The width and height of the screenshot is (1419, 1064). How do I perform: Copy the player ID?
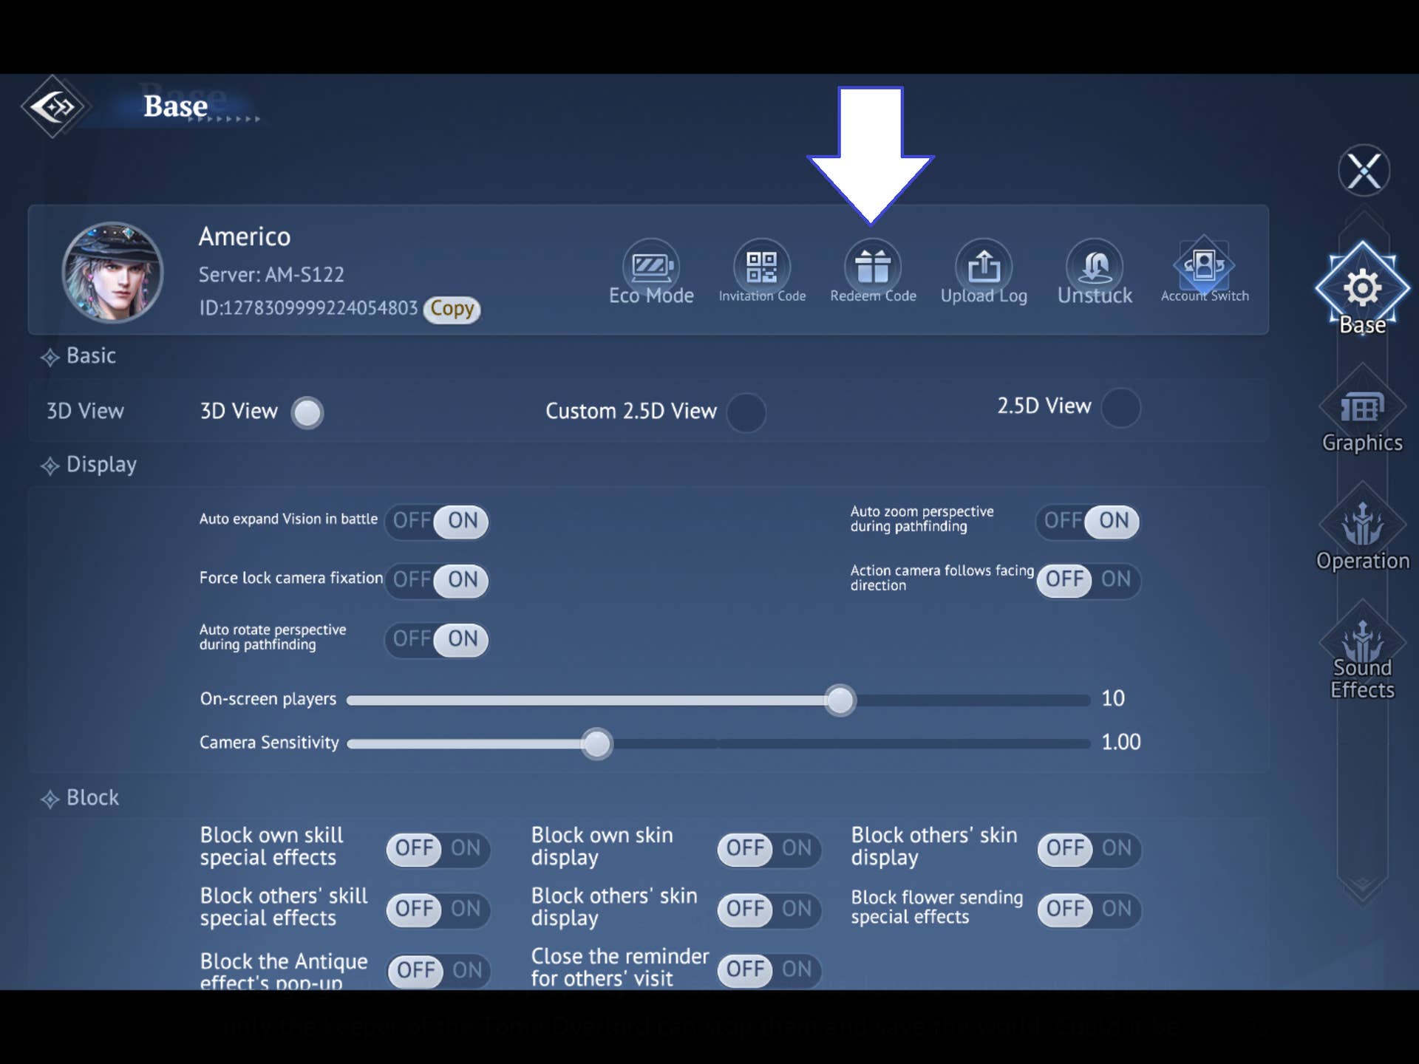coord(452,309)
